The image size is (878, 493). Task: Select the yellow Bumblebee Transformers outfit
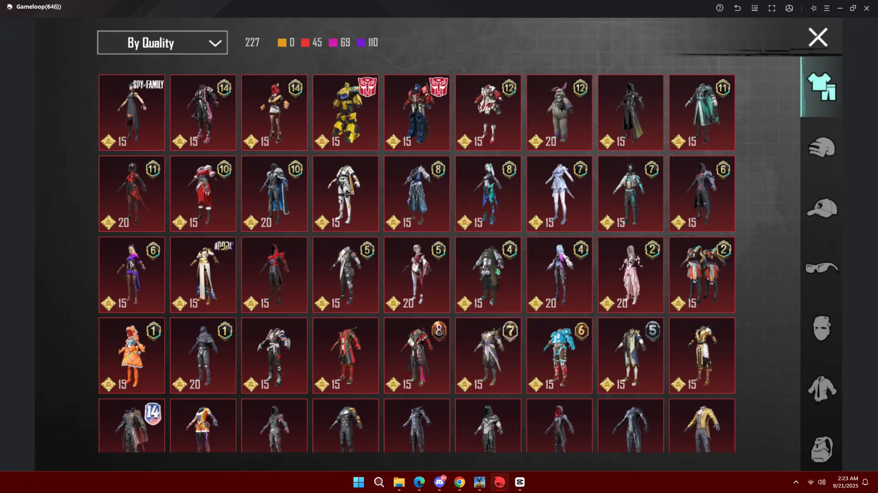tap(345, 112)
